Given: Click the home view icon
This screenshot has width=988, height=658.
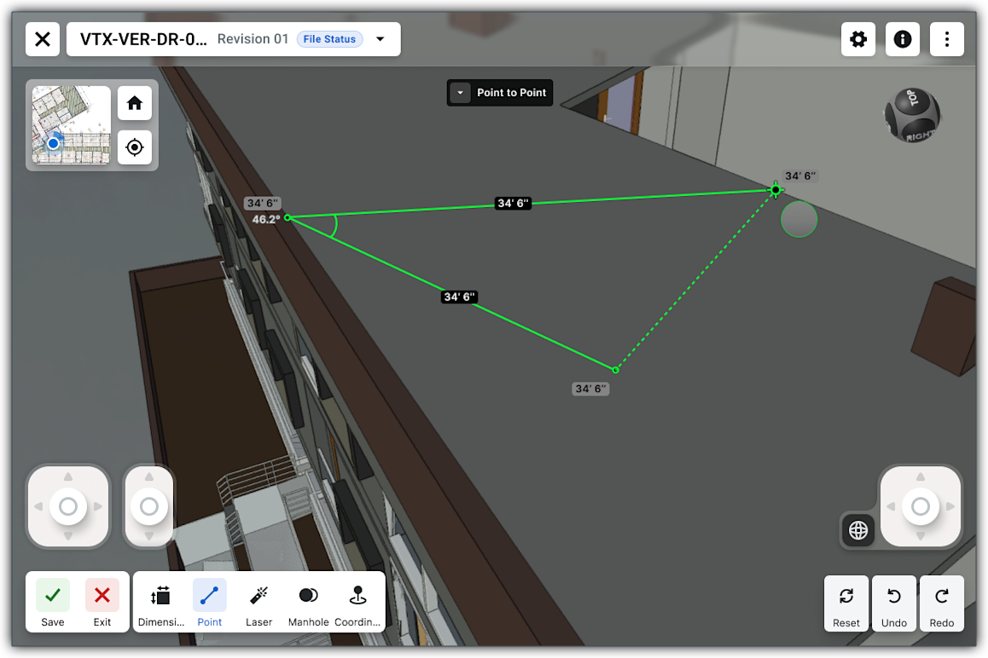Looking at the screenshot, I should [x=135, y=102].
